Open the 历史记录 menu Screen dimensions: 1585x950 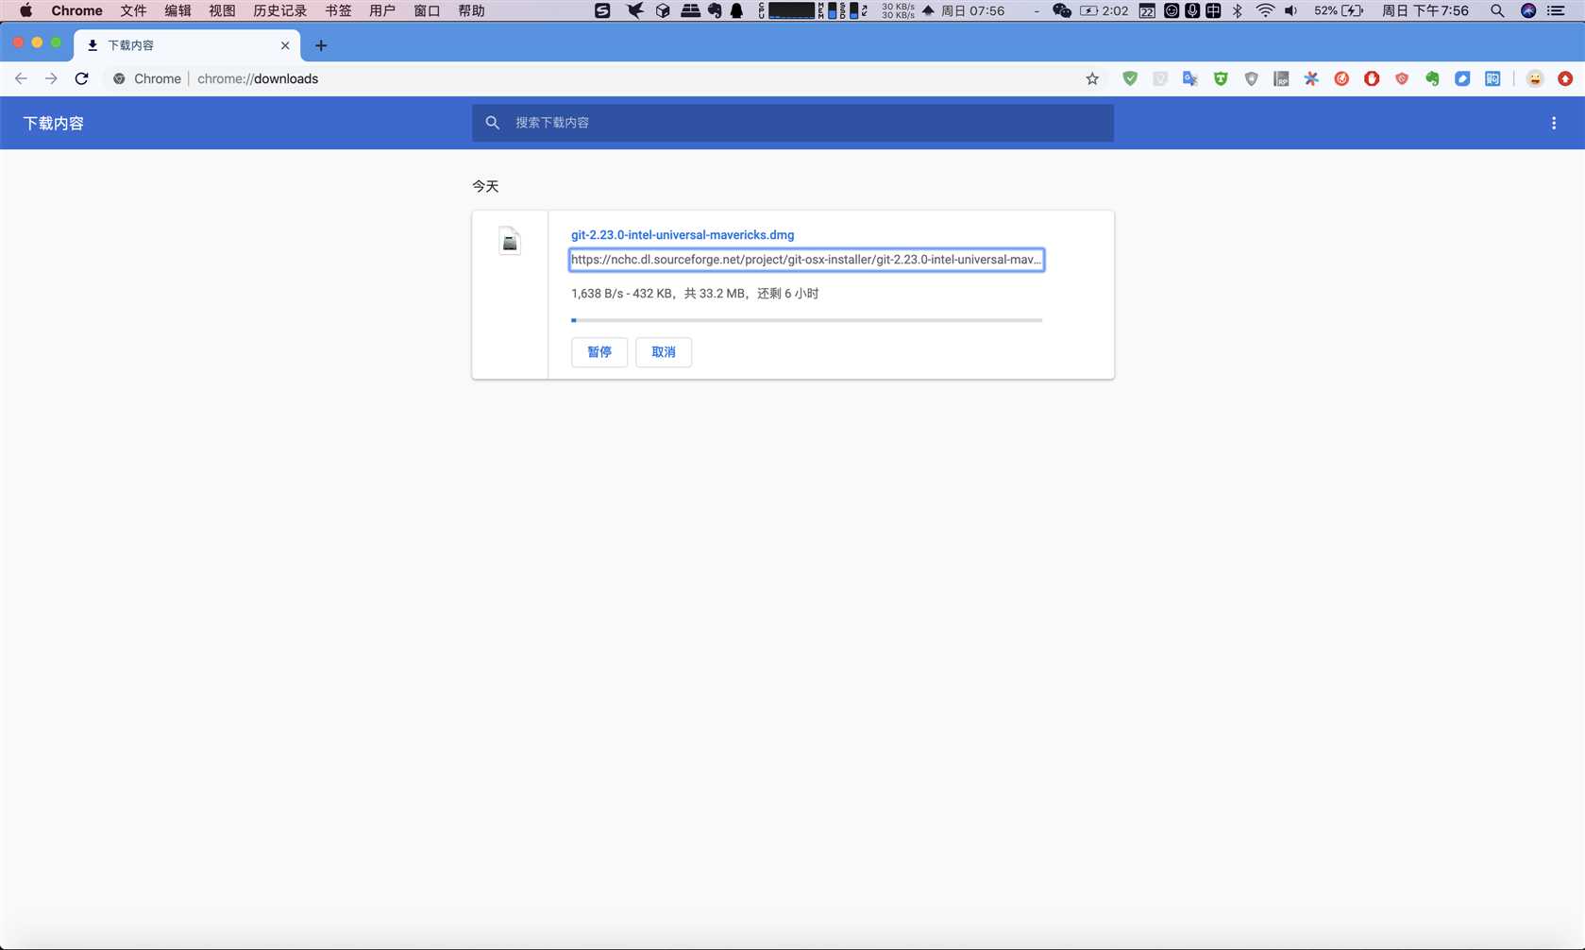(x=279, y=11)
